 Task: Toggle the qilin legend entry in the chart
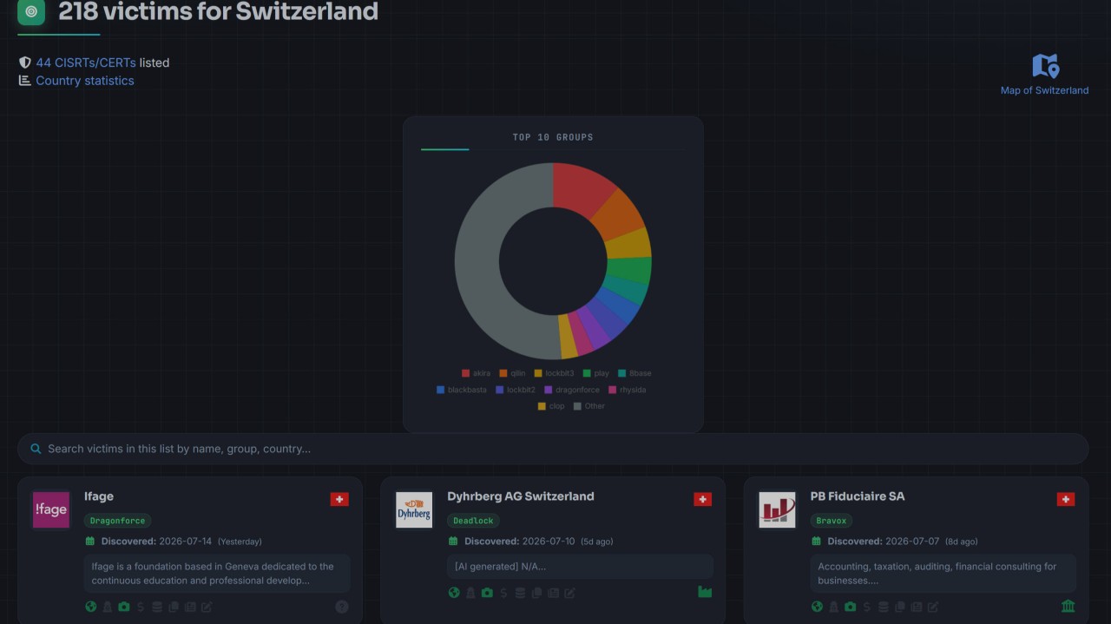pos(512,373)
